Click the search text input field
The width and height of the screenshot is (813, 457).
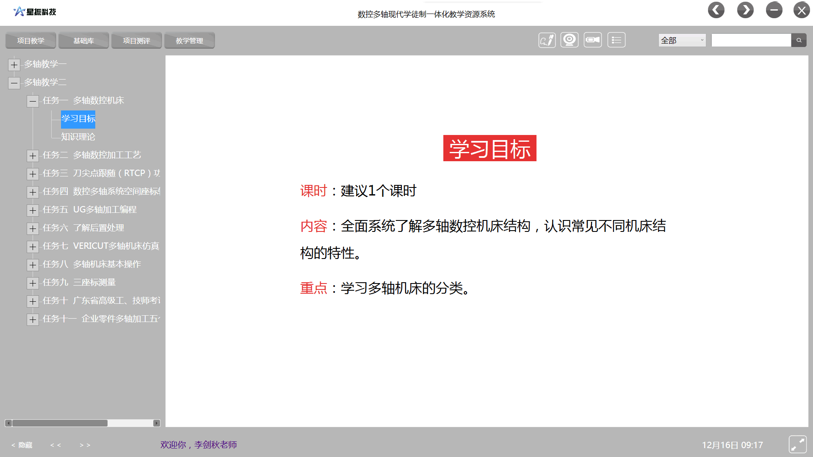point(751,40)
